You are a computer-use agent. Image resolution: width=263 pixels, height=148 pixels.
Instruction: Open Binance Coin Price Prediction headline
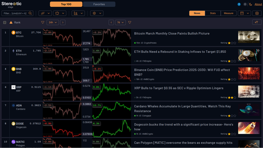pyautogui.click(x=182, y=72)
